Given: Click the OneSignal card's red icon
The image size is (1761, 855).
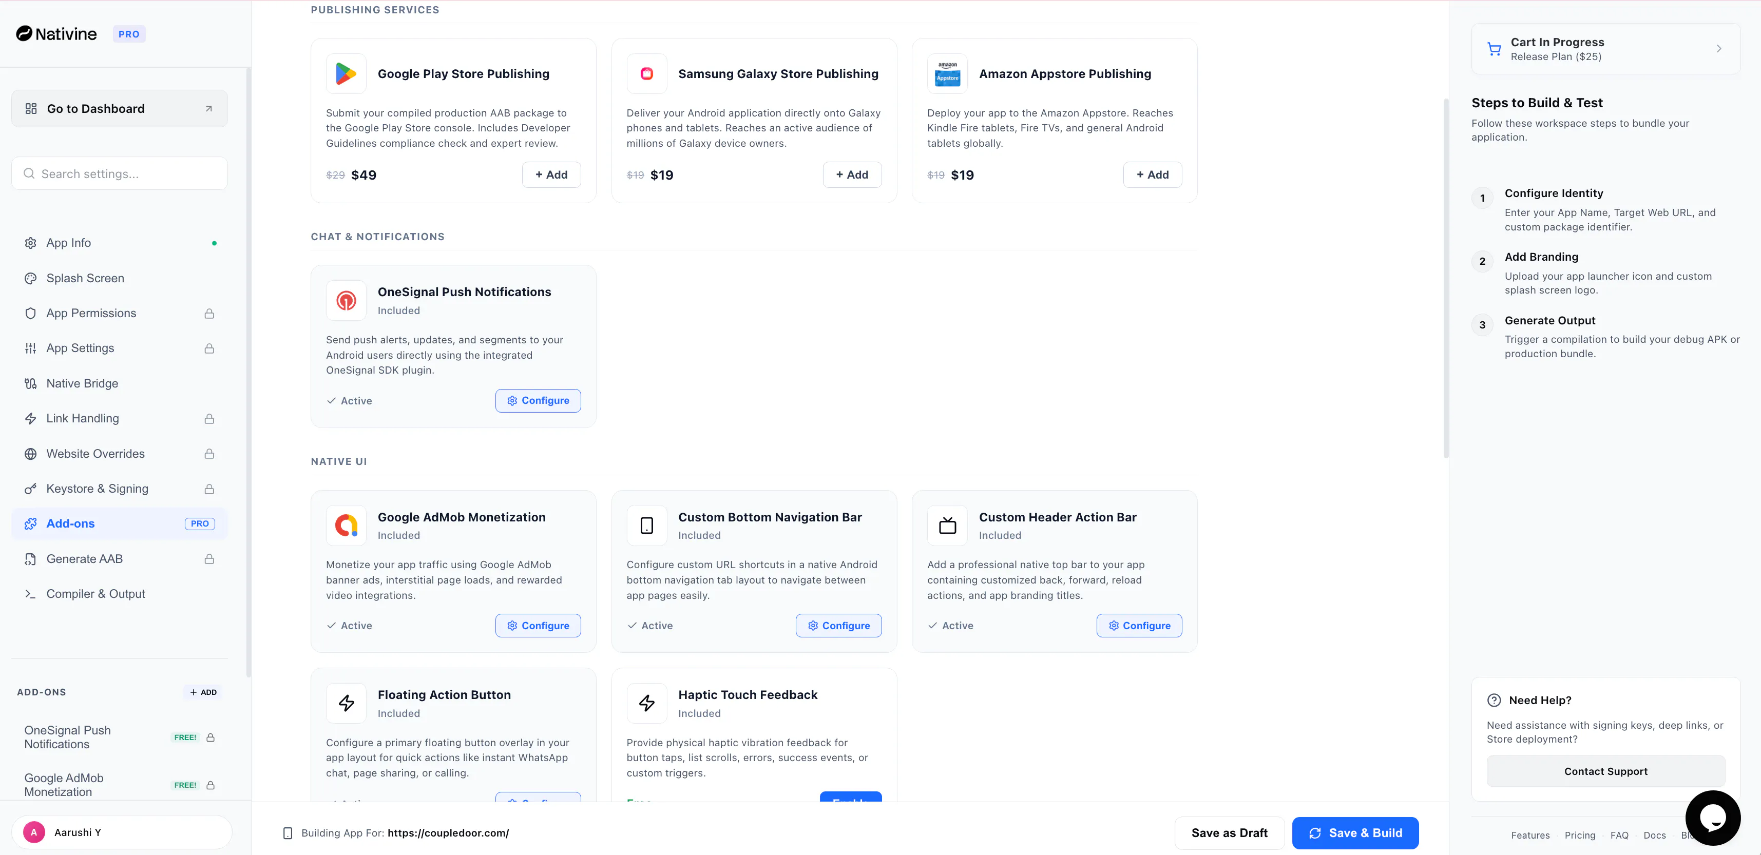Looking at the screenshot, I should pos(346,300).
